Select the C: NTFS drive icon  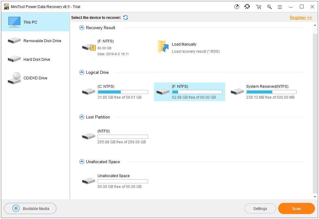(x=89, y=92)
